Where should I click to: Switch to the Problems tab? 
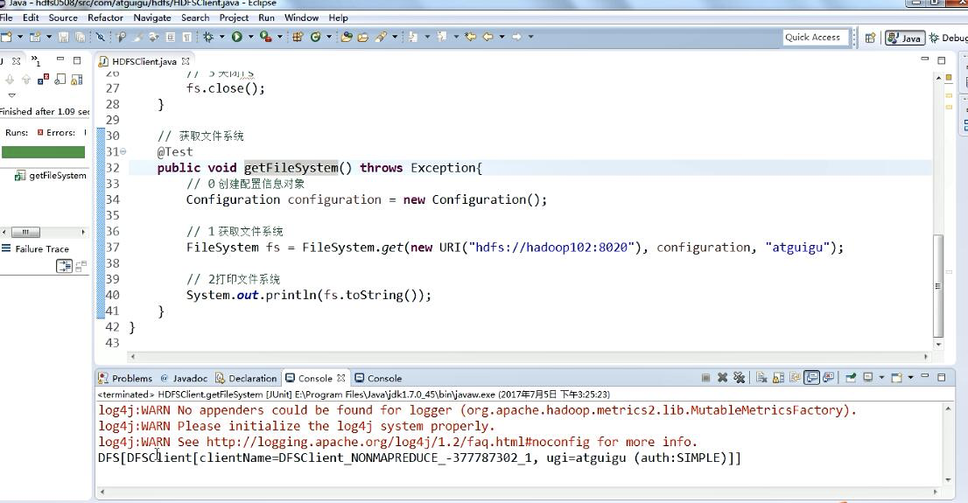(126, 378)
